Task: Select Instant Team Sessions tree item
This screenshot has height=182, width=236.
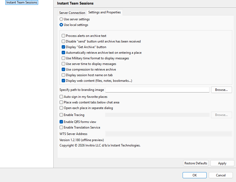Action: coord(22,2)
